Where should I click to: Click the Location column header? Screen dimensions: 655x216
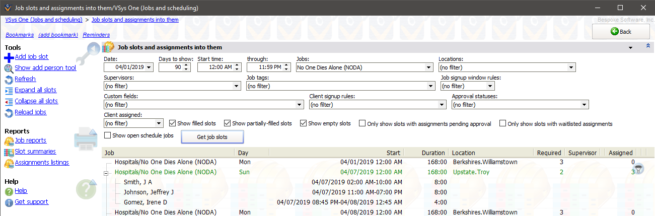(x=491, y=153)
